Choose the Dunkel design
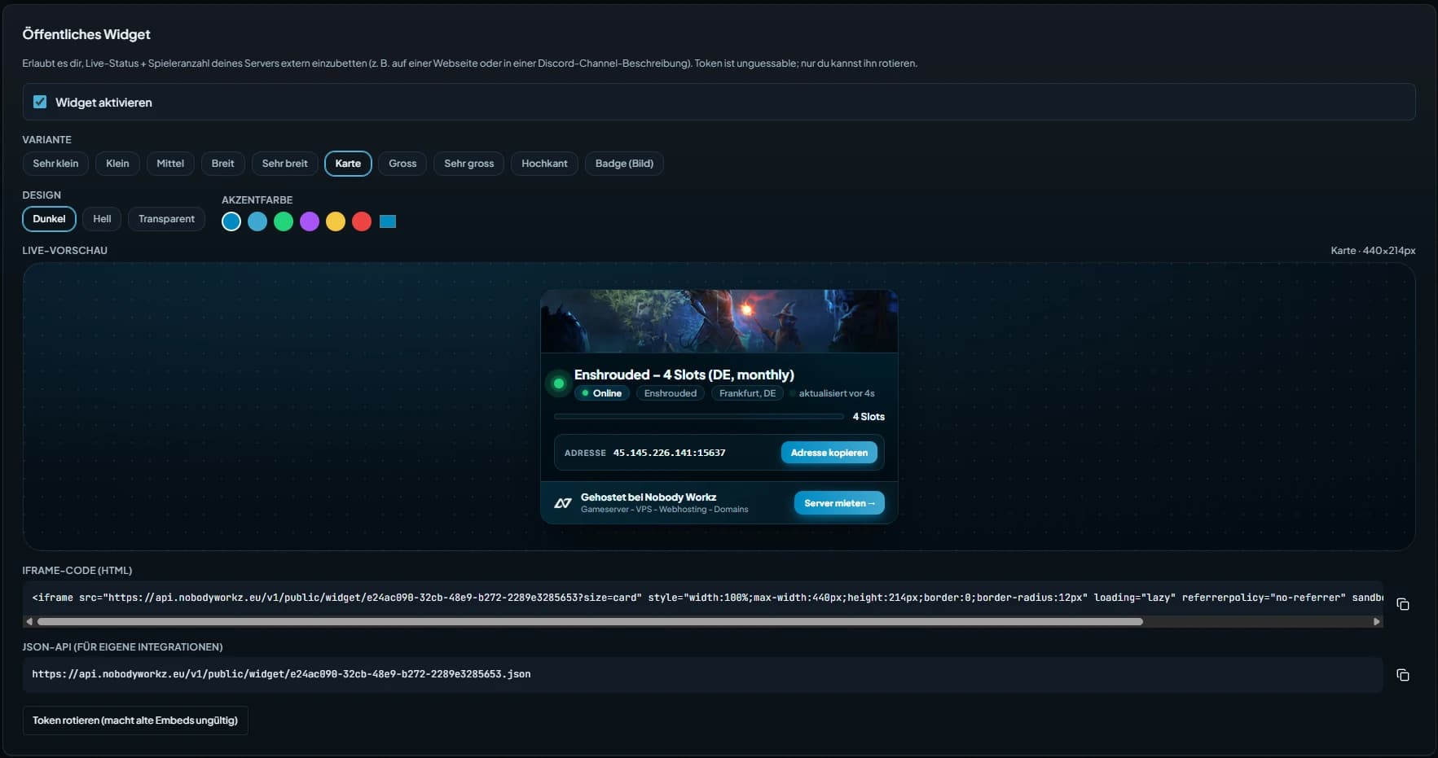Screen dimensions: 1438x758 [x=49, y=219]
